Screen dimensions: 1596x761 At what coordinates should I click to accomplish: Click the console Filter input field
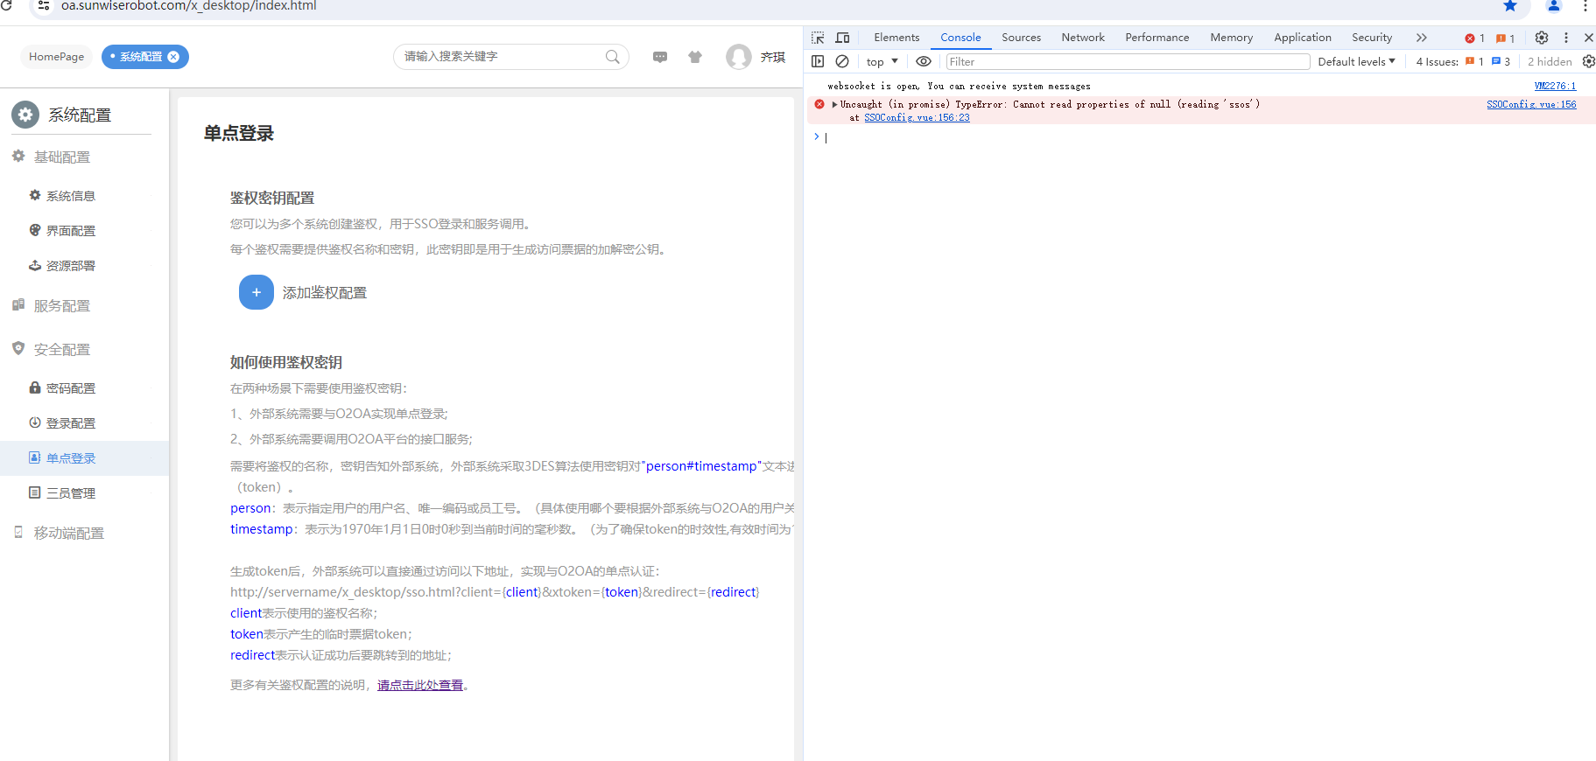1127,61
